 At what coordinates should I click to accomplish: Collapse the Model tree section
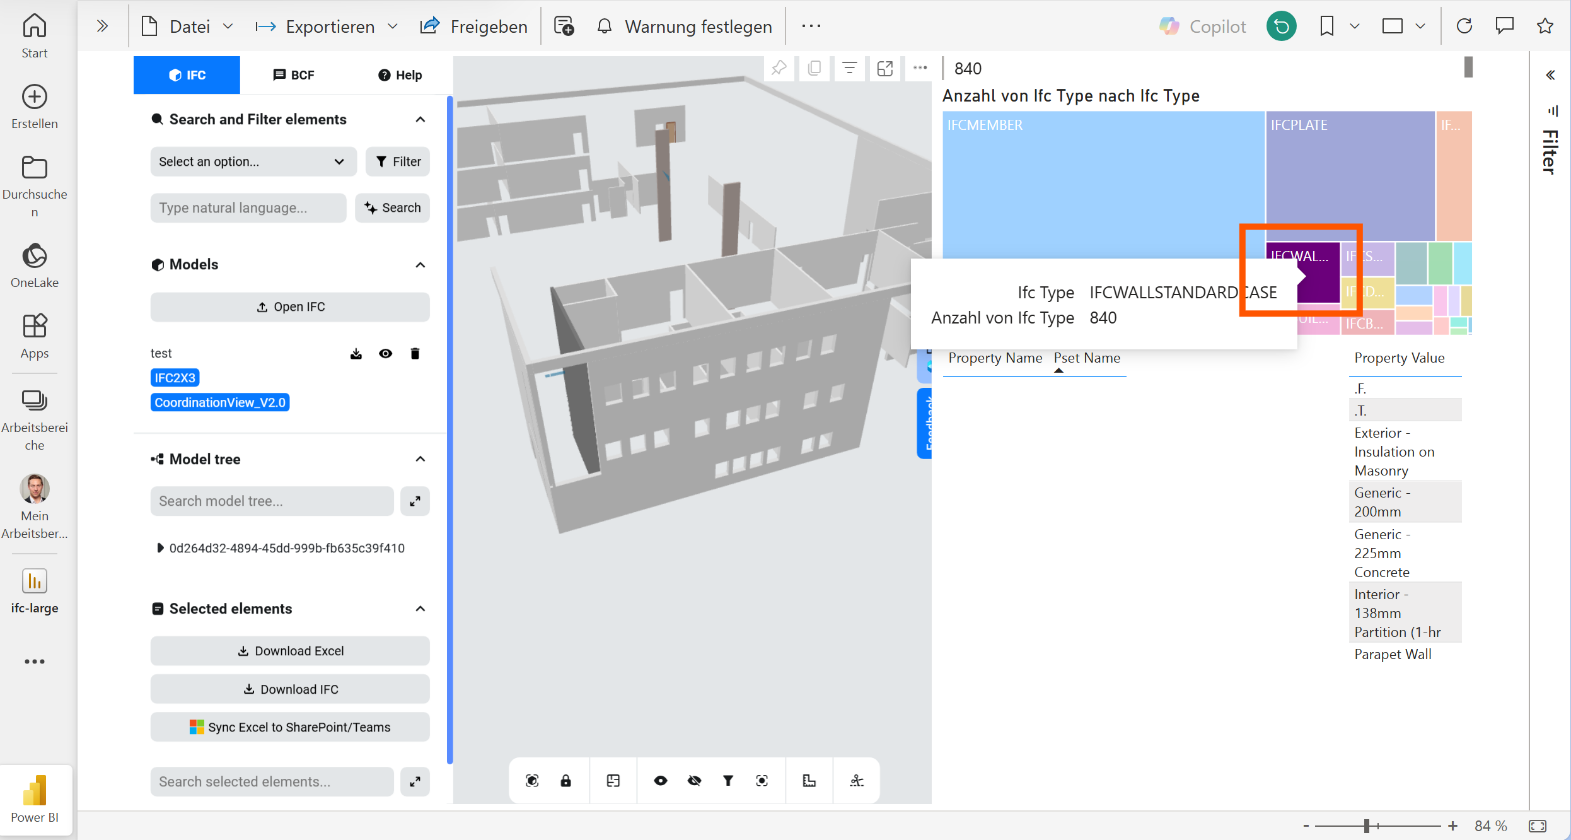point(420,459)
